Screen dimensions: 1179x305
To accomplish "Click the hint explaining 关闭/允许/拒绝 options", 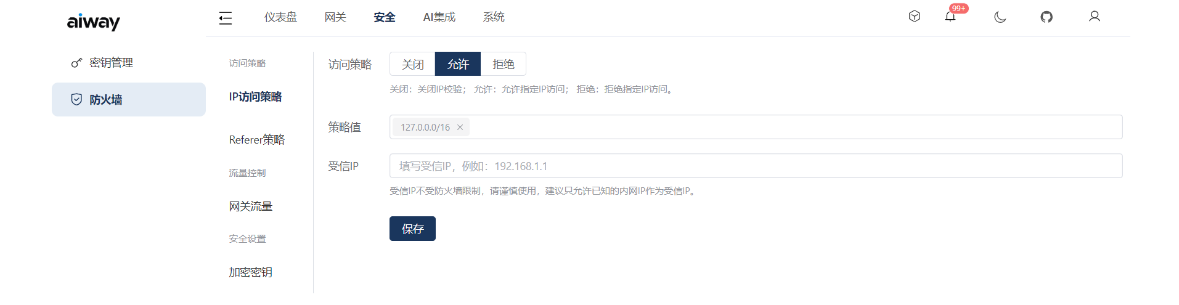I will (532, 89).
